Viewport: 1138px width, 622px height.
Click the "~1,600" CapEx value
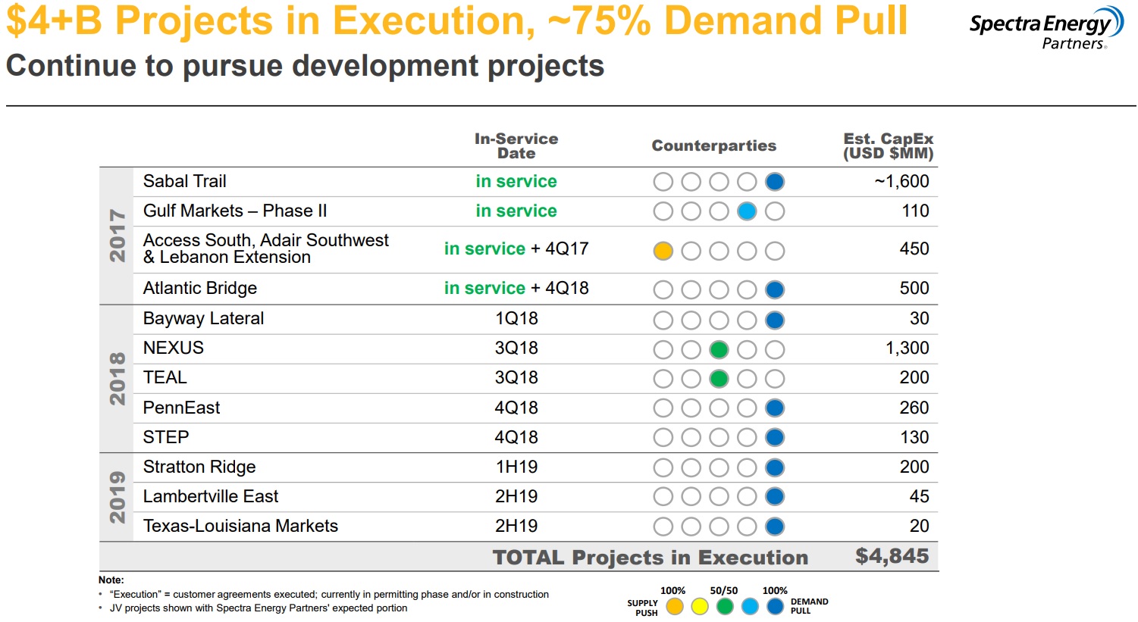[901, 181]
